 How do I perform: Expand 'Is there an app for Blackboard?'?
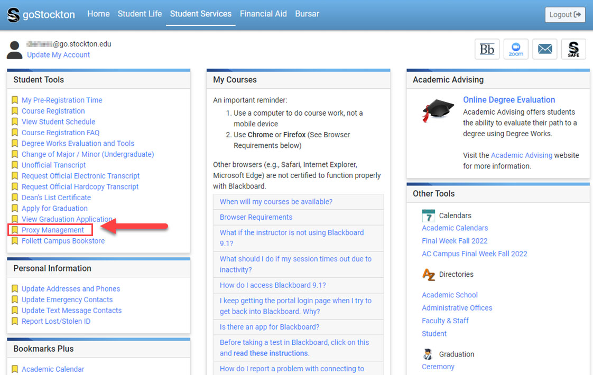pyautogui.click(x=299, y=327)
